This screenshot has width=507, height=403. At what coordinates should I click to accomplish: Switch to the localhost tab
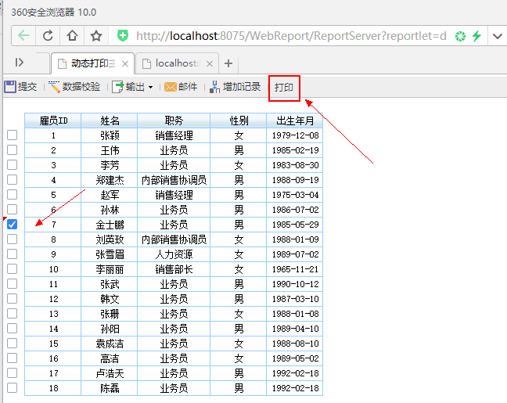175,63
